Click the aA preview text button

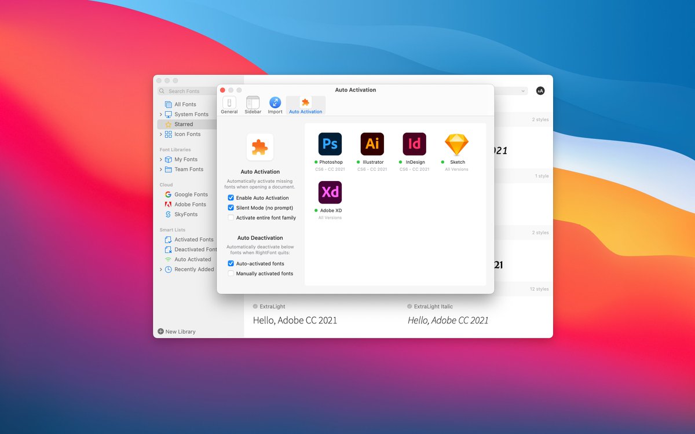(540, 91)
